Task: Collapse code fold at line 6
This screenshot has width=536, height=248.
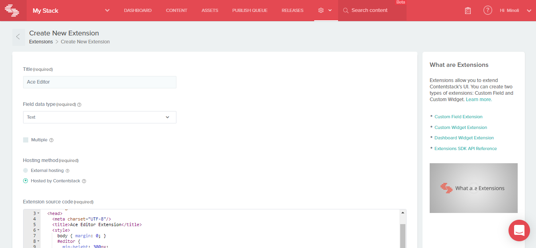Action: pos(38,230)
